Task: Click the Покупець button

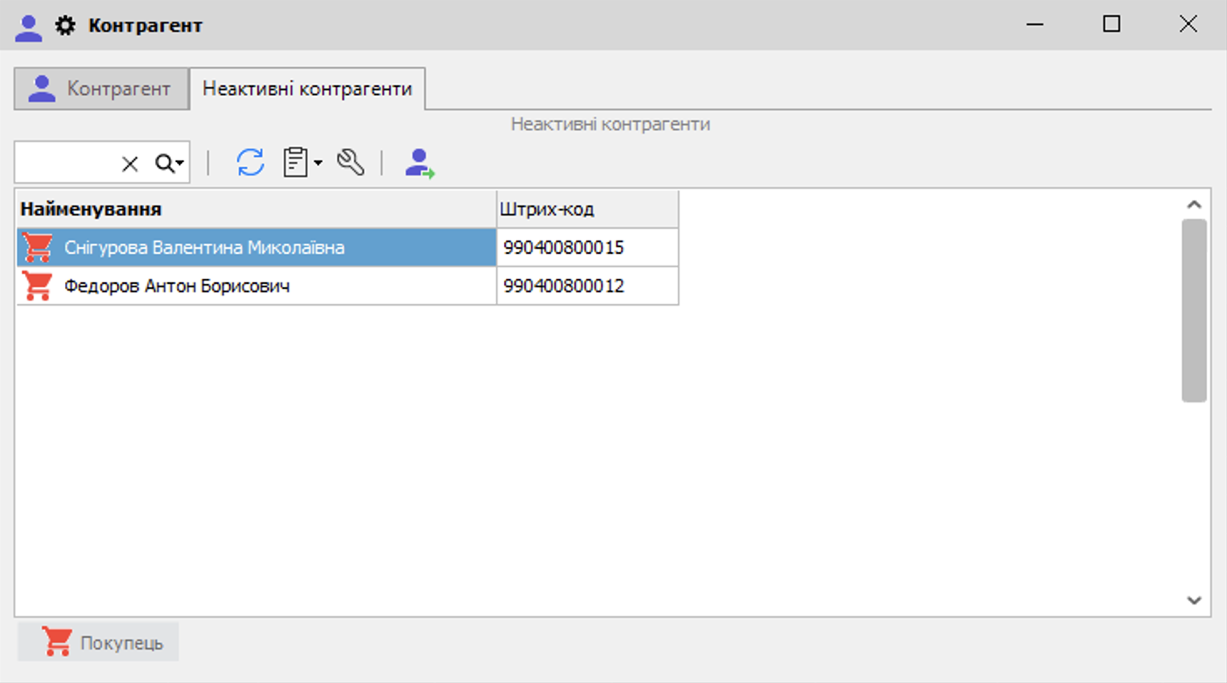Action: tap(98, 642)
